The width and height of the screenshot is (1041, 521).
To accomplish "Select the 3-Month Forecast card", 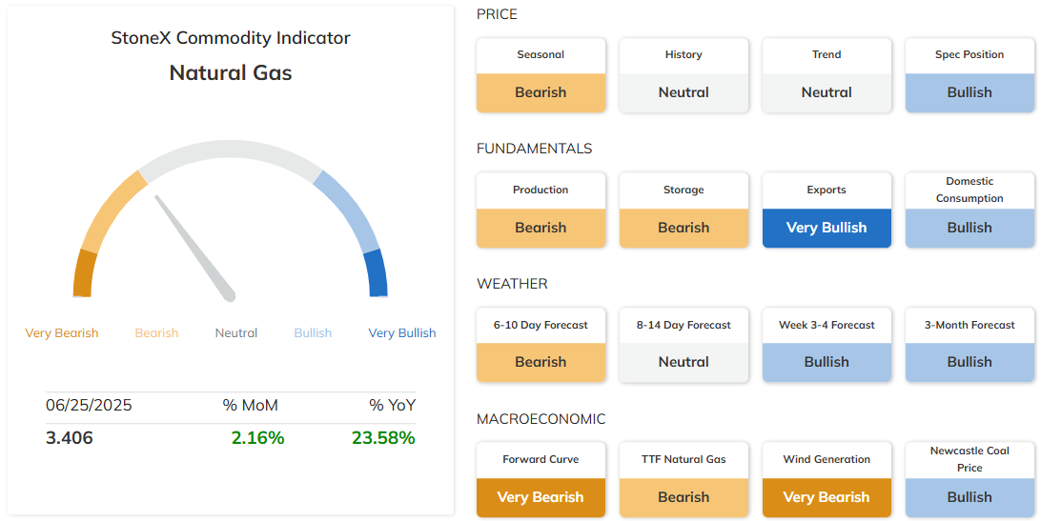I will (970, 345).
